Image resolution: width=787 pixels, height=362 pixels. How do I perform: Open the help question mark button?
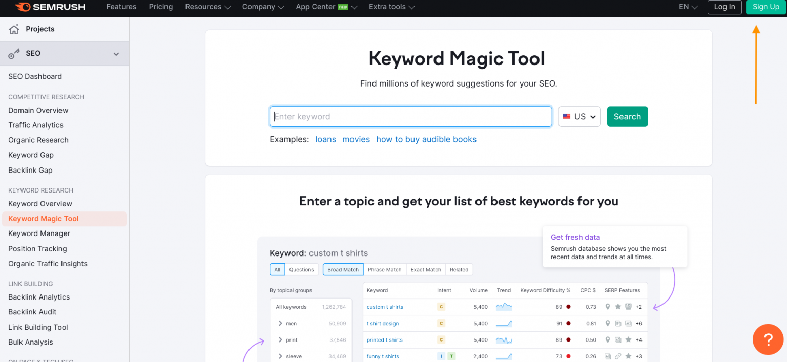[x=768, y=339]
